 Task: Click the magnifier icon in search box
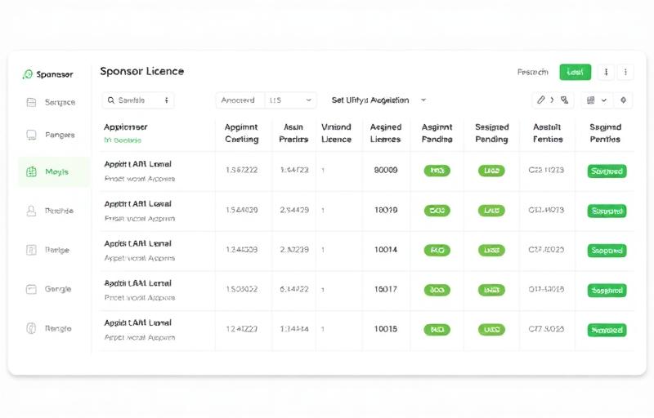[x=111, y=100]
